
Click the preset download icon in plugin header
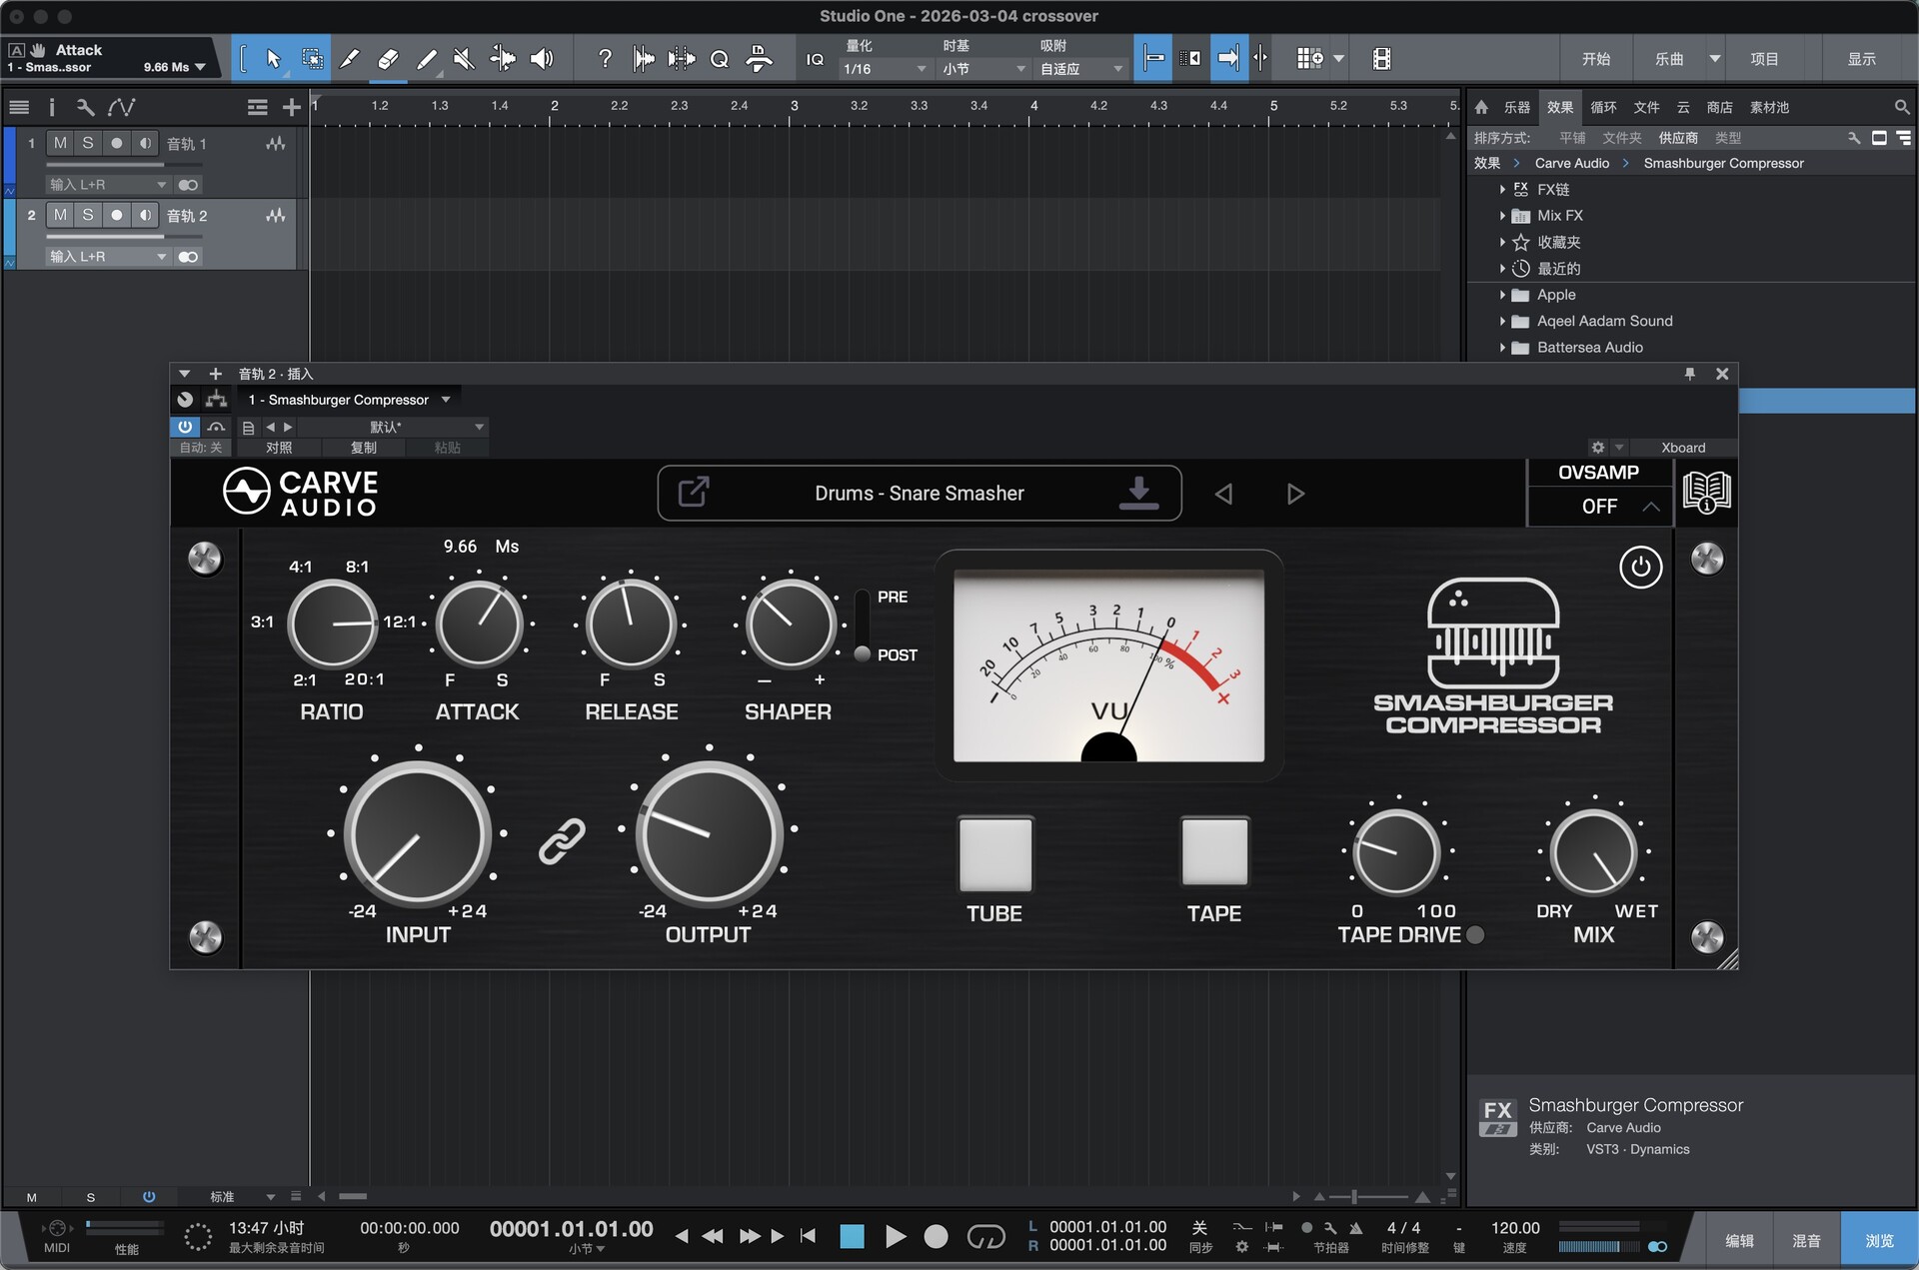(1138, 493)
